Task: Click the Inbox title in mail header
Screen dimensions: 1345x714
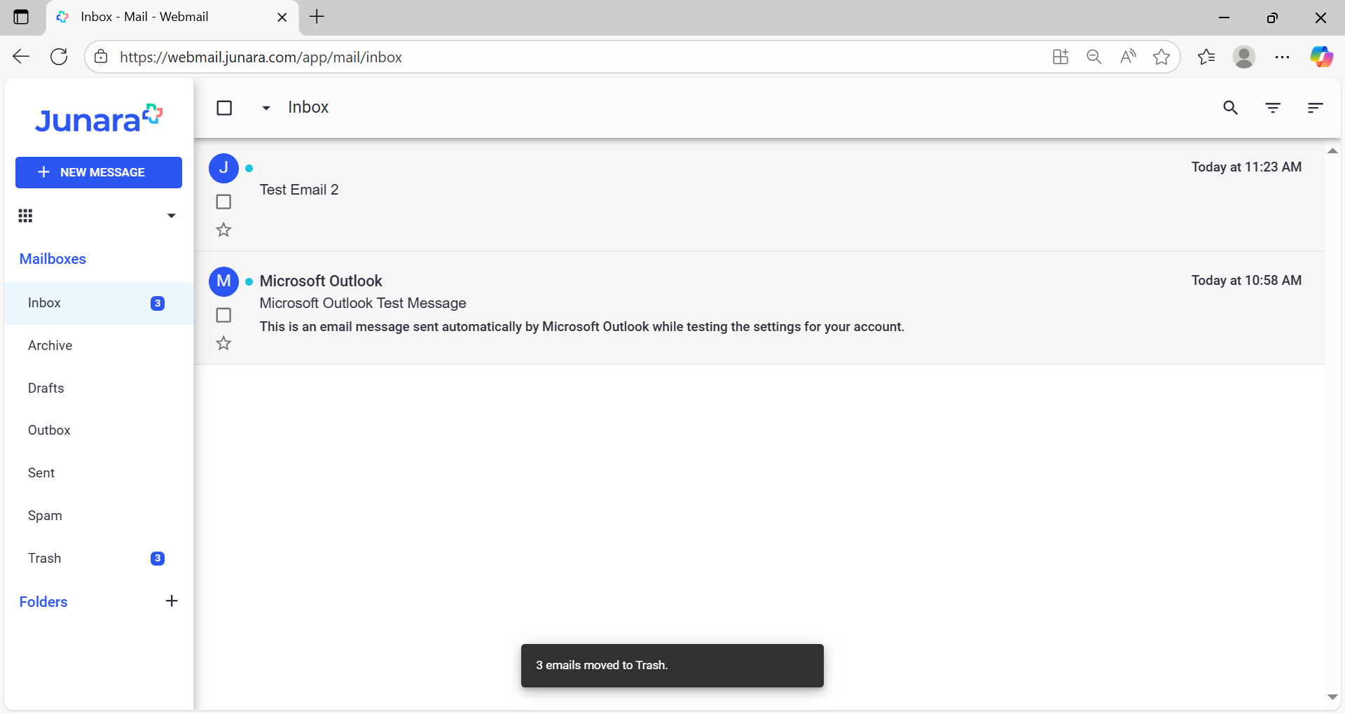Action: [x=308, y=107]
